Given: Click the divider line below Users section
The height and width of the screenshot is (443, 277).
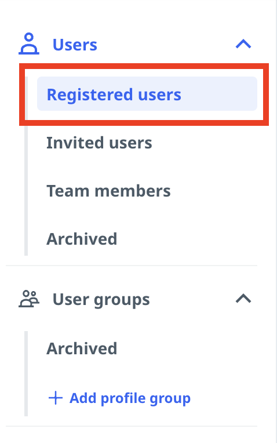Looking at the screenshot, I should 132,266.
